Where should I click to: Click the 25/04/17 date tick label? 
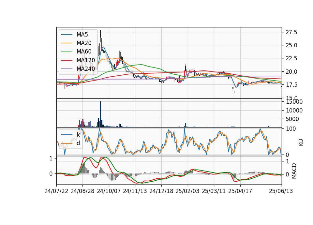click(x=240, y=191)
